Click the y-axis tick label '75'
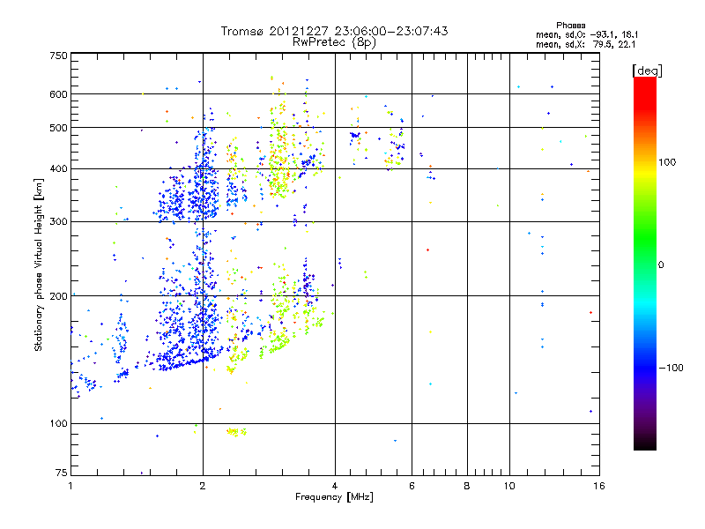 (x=61, y=473)
